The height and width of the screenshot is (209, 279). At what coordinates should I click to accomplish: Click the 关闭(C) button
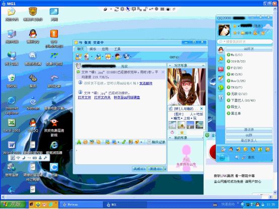coord(139,169)
